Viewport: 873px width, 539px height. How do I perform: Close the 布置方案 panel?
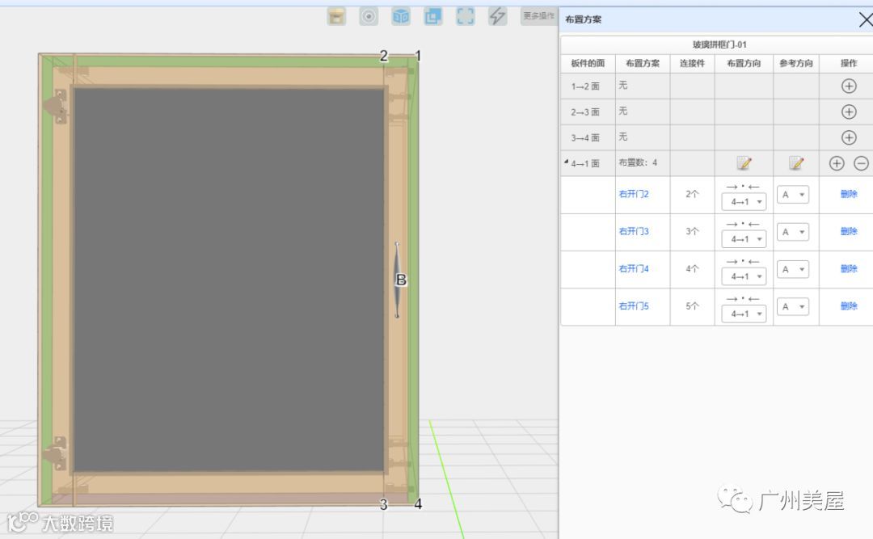click(865, 20)
